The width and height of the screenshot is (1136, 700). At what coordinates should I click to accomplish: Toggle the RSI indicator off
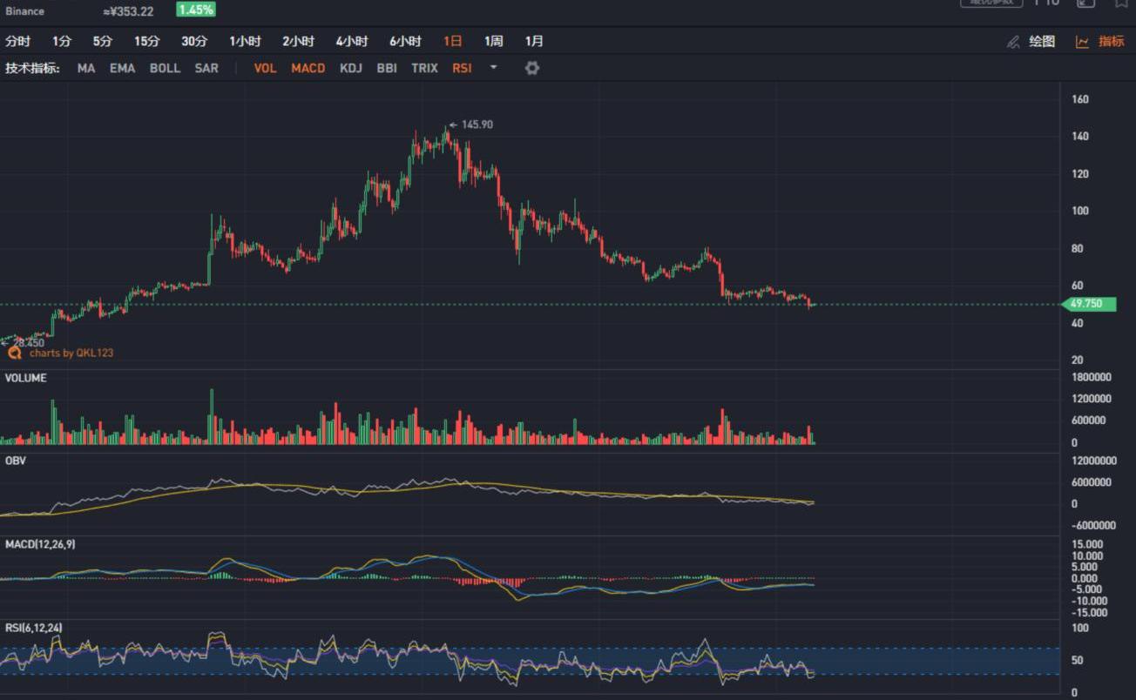[x=462, y=68]
